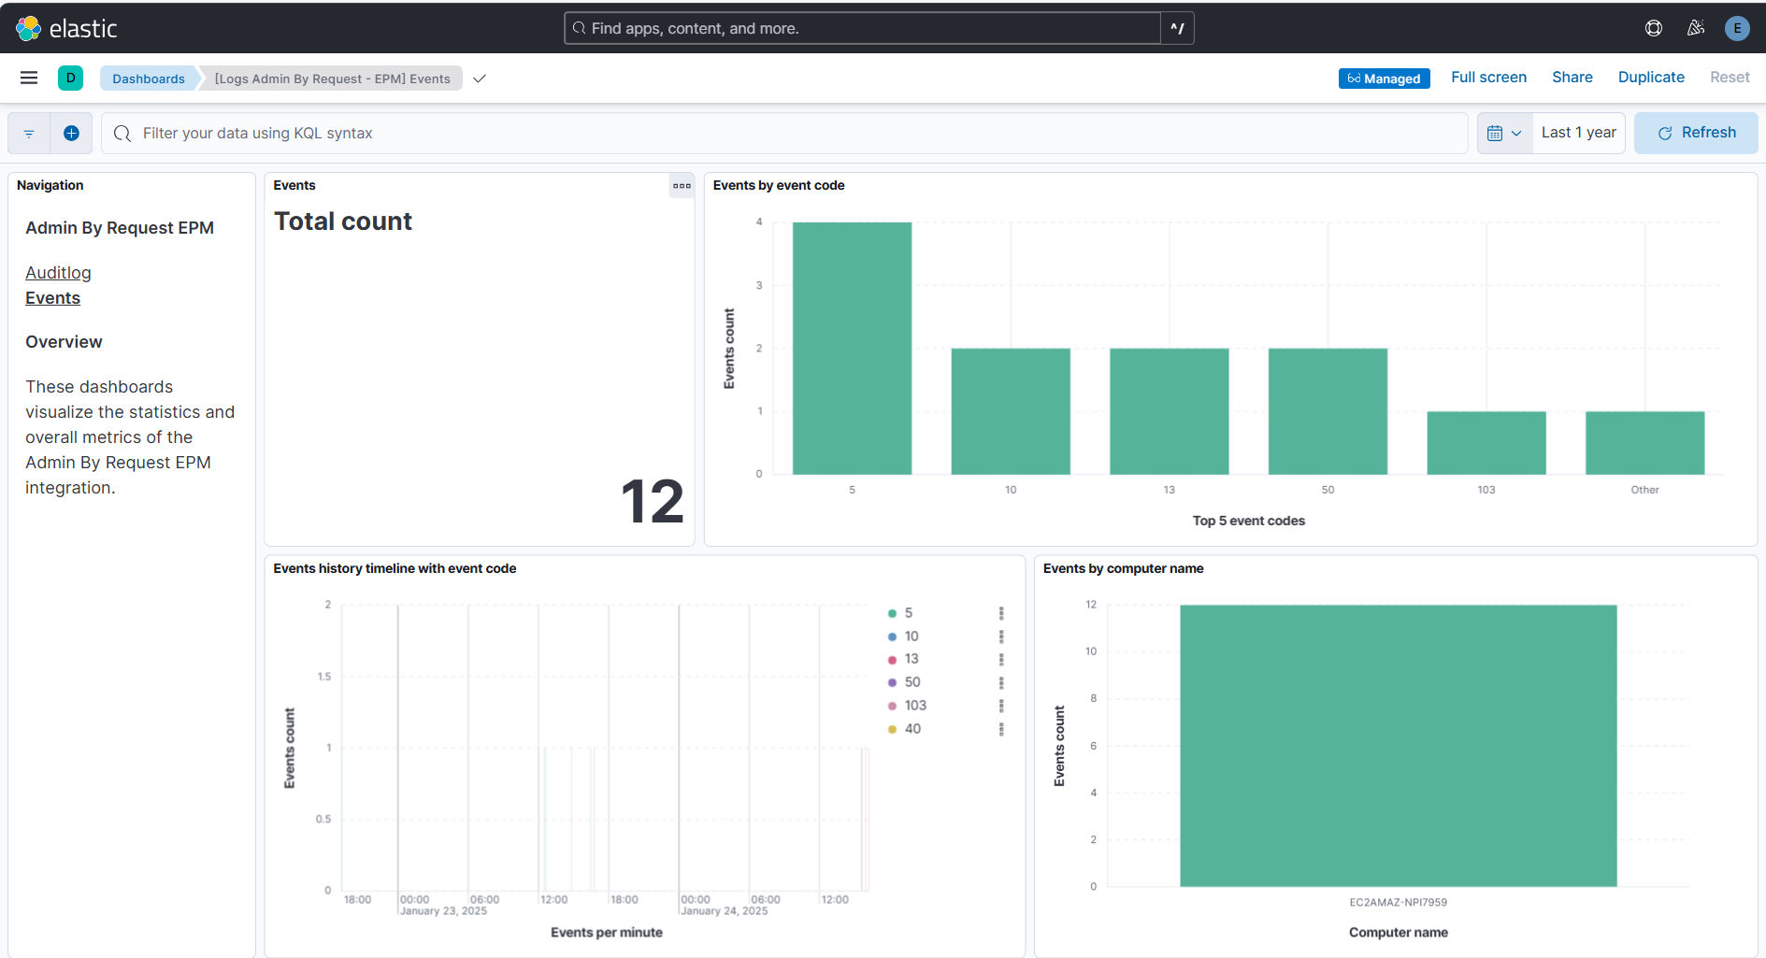Open the Help menu icon

click(x=1654, y=28)
